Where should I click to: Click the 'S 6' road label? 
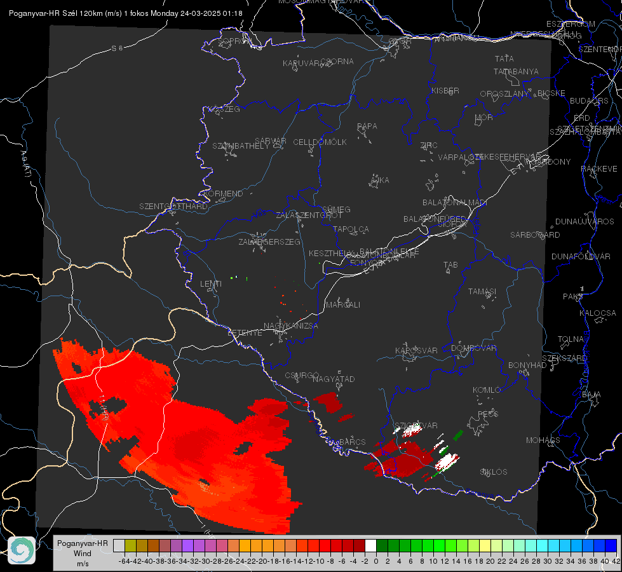tap(117, 48)
